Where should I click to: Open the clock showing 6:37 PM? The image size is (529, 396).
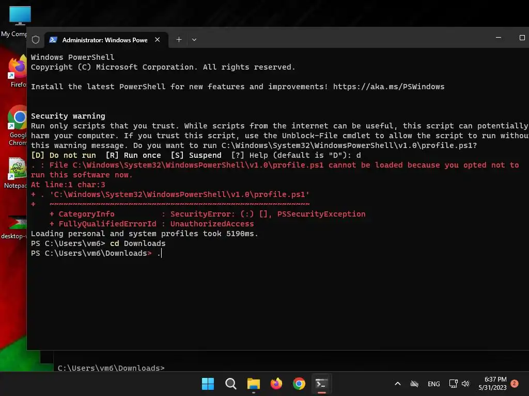point(492,384)
